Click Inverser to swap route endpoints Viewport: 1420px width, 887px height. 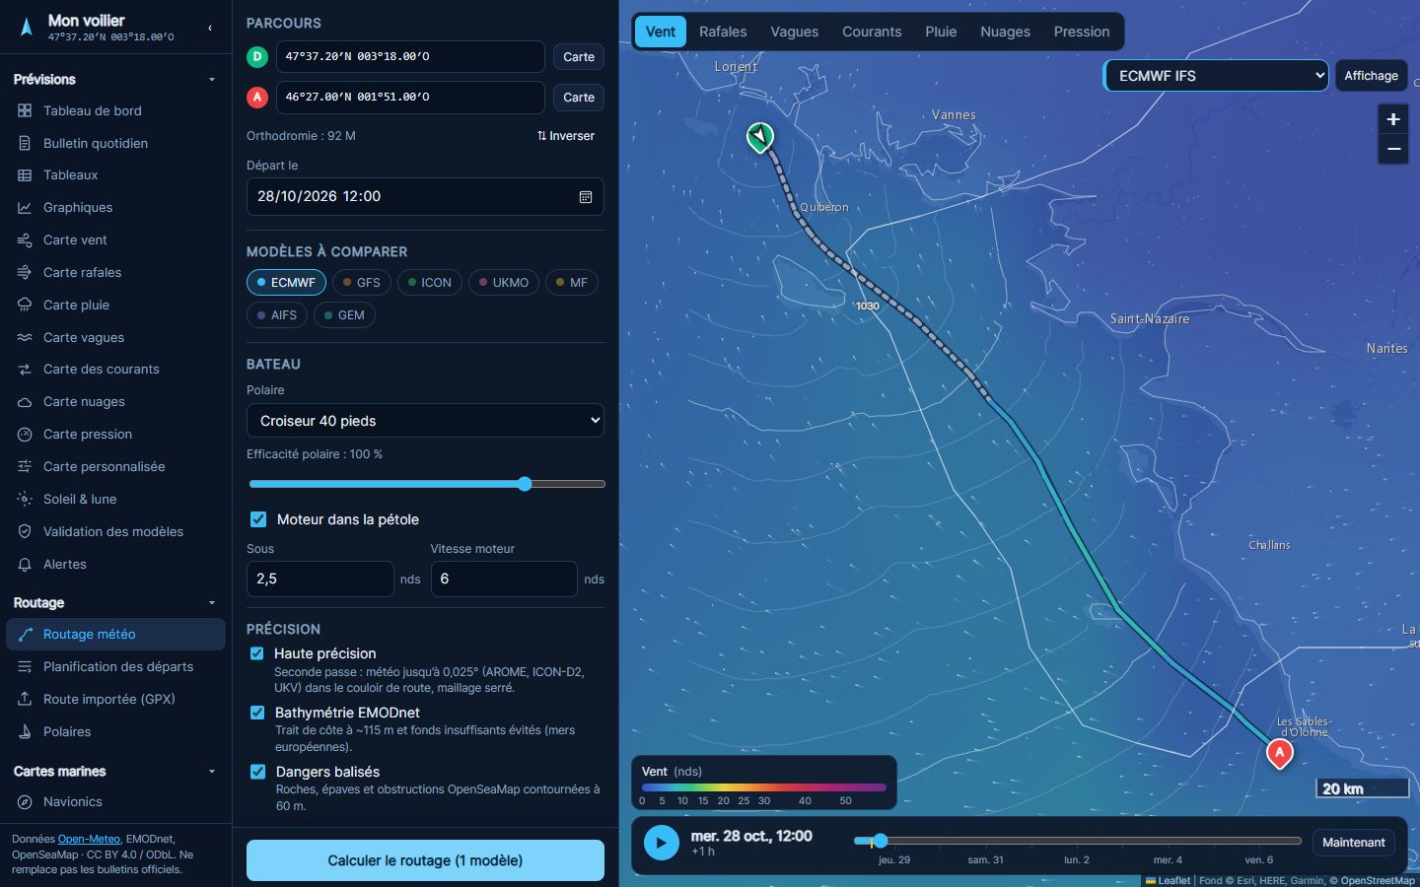(x=566, y=136)
